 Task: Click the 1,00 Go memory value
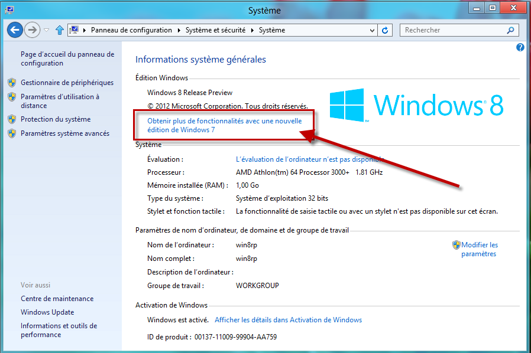tap(247, 185)
